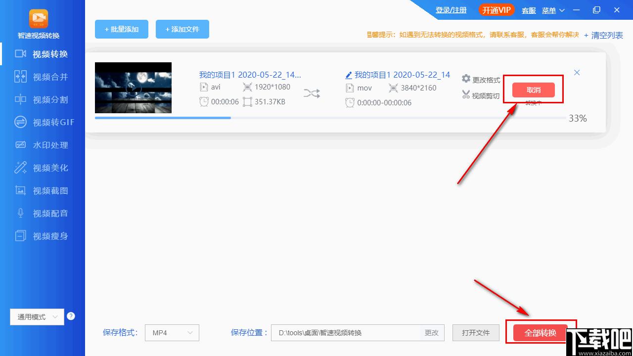Open the 水印处理 sidebar tab
Image resolution: width=633 pixels, height=356 pixels.
point(43,145)
